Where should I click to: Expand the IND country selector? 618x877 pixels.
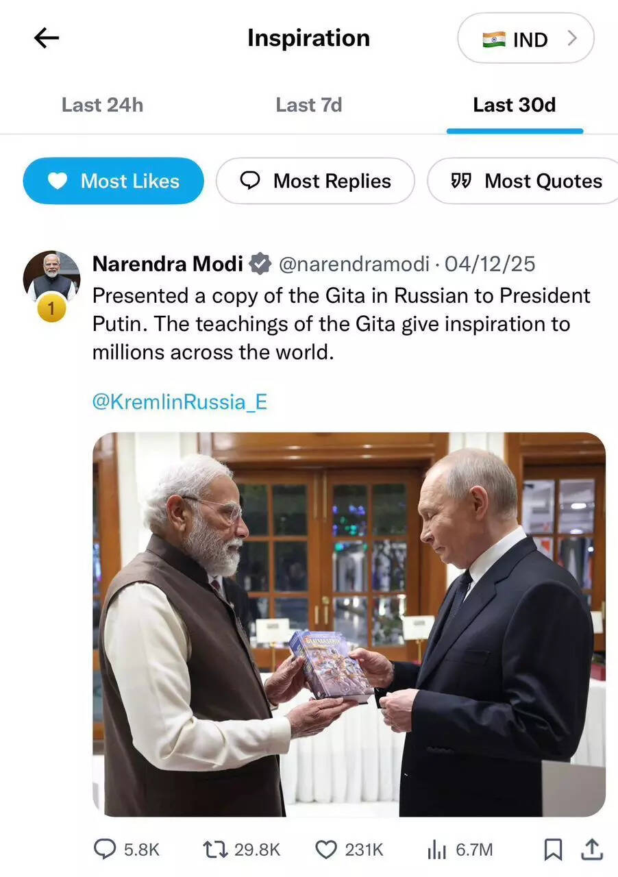click(x=526, y=39)
